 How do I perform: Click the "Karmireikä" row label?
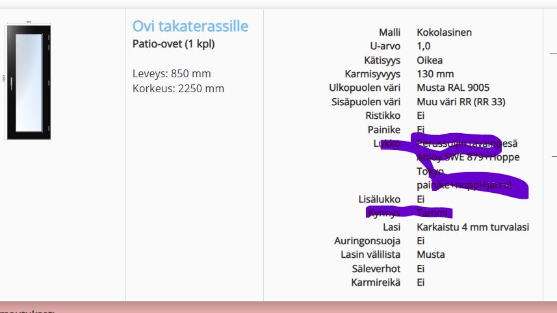(376, 282)
